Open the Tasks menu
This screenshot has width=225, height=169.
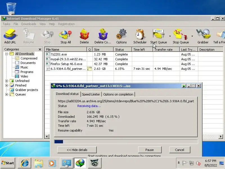[6, 24]
